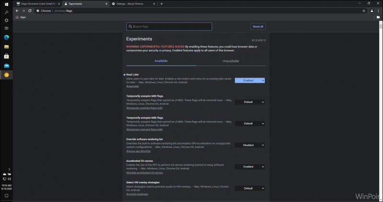Launch Microsoft Edge from the taskbar
The image size is (383, 202).
tap(6, 37)
